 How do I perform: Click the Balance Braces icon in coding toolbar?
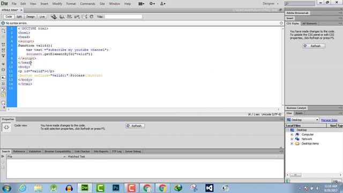click(x=3, y=70)
